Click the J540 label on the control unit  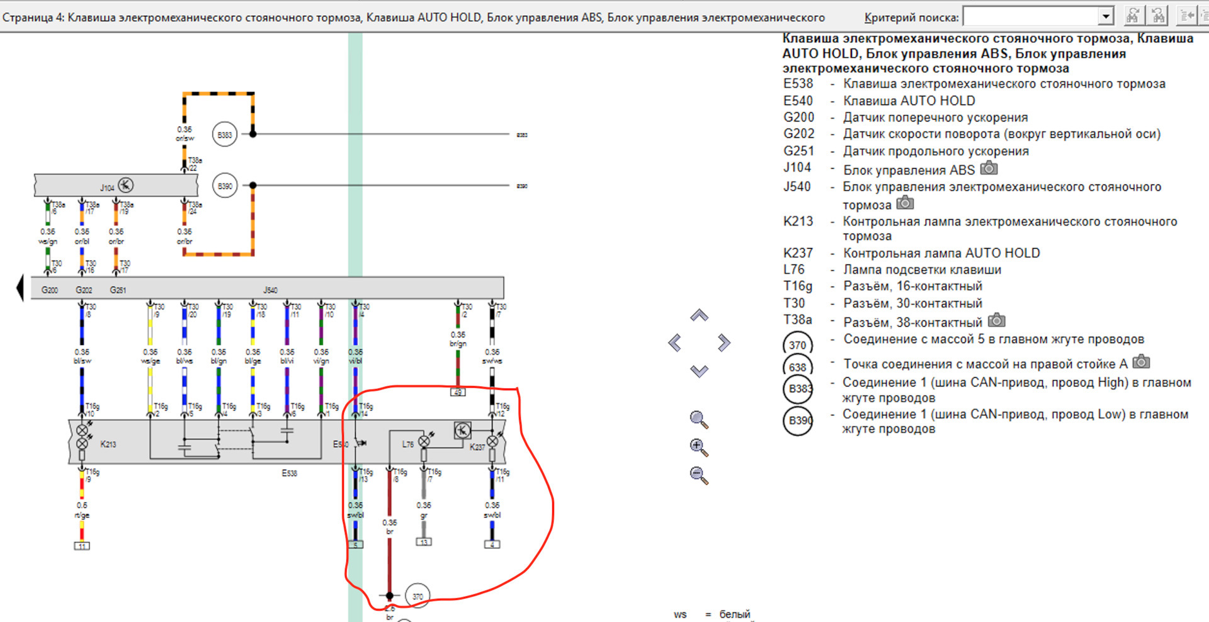(270, 290)
